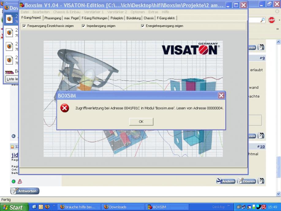The image size is (281, 211).
Task: Open the F-Gang Richtungen tab
Action: pyautogui.click(x=94, y=18)
